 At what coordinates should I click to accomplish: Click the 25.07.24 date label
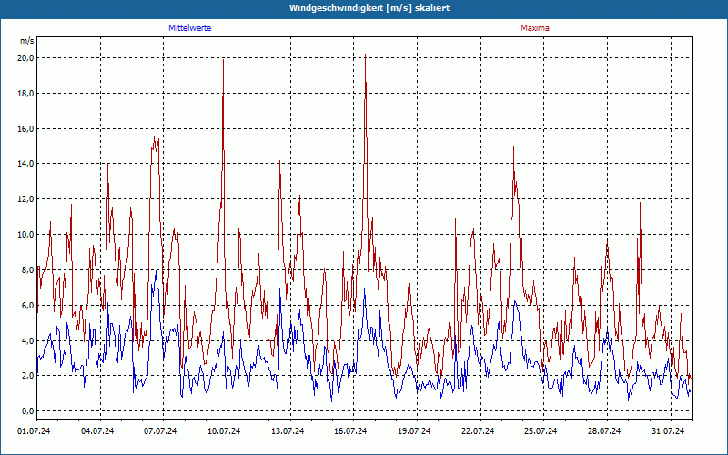pos(541,431)
